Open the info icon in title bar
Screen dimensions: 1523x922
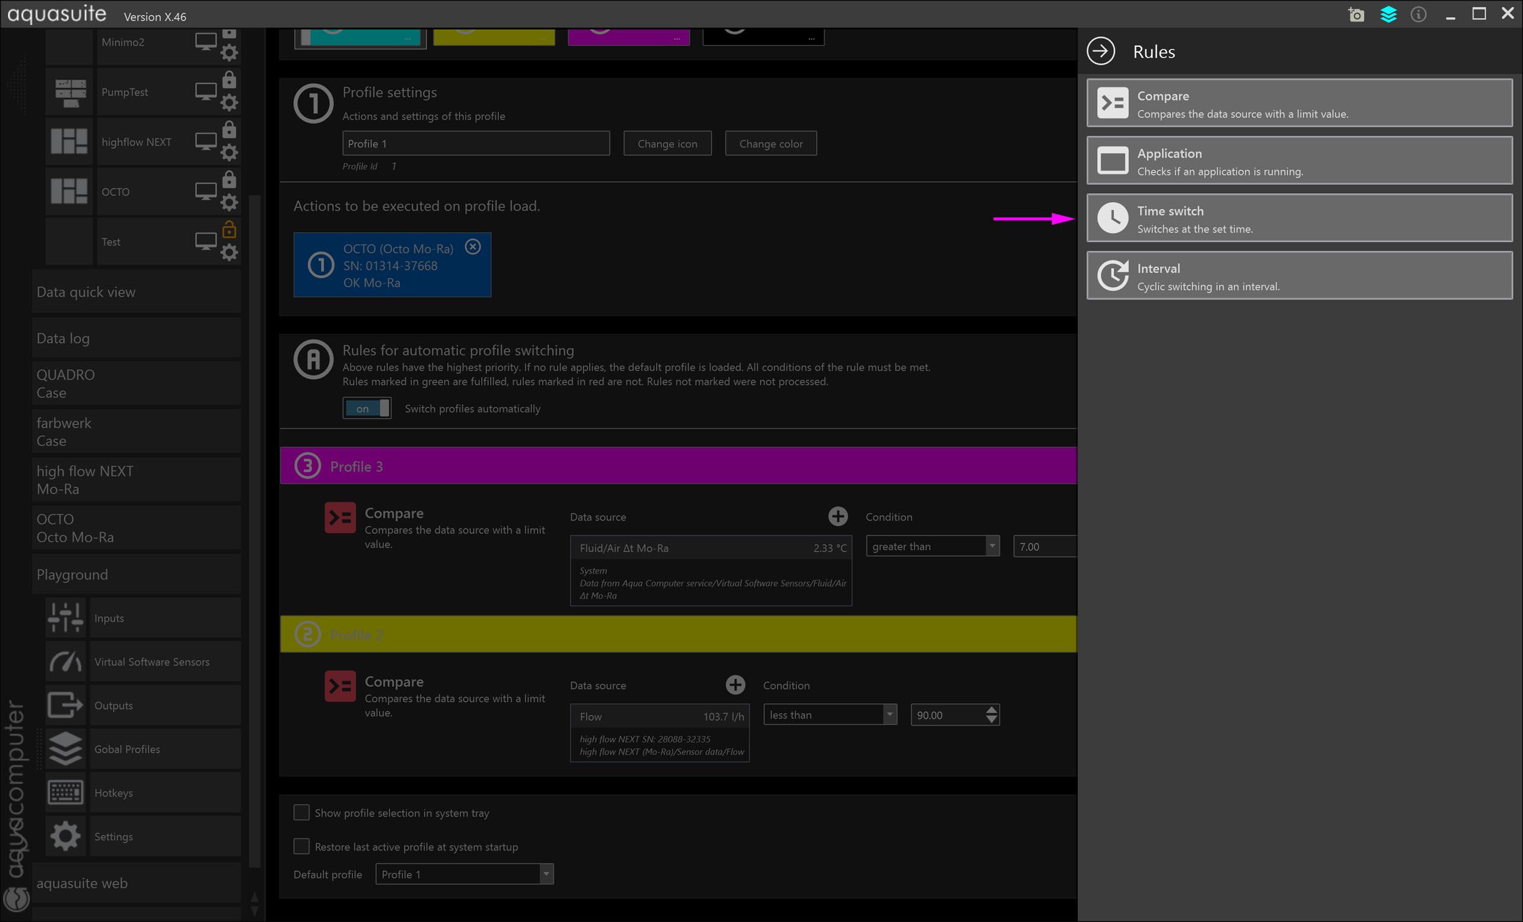(x=1418, y=14)
